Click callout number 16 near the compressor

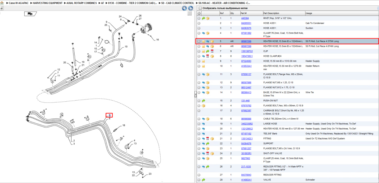tap(158, 40)
